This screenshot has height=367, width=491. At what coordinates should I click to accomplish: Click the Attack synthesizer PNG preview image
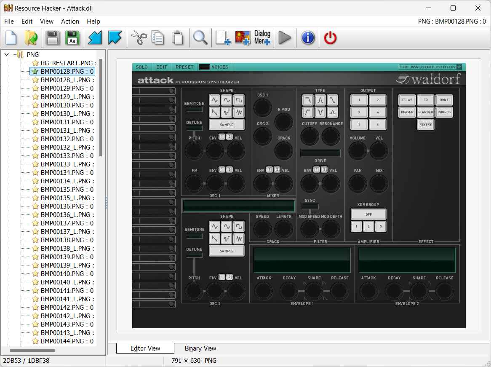tap(299, 195)
